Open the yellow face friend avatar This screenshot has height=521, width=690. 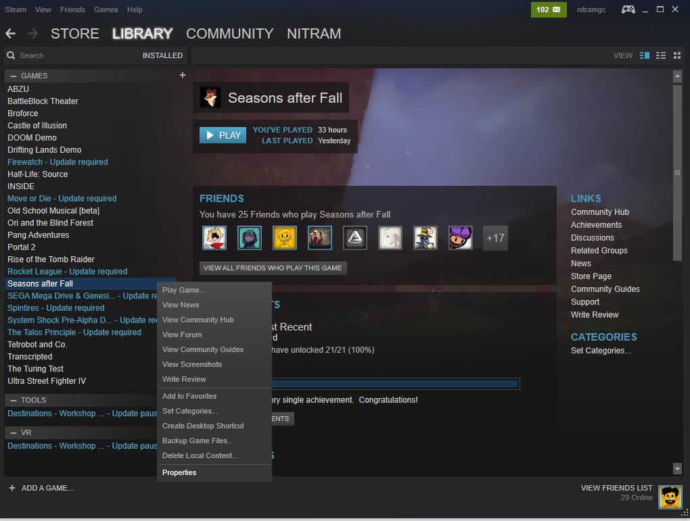coord(285,238)
